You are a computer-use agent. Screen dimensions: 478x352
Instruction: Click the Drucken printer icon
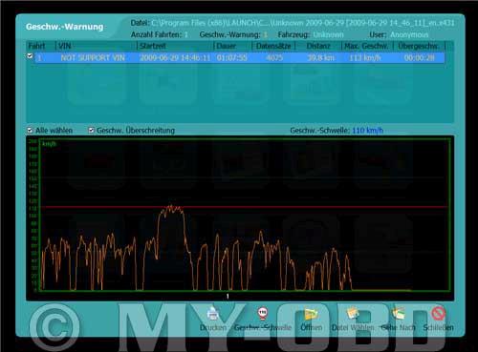(212, 313)
